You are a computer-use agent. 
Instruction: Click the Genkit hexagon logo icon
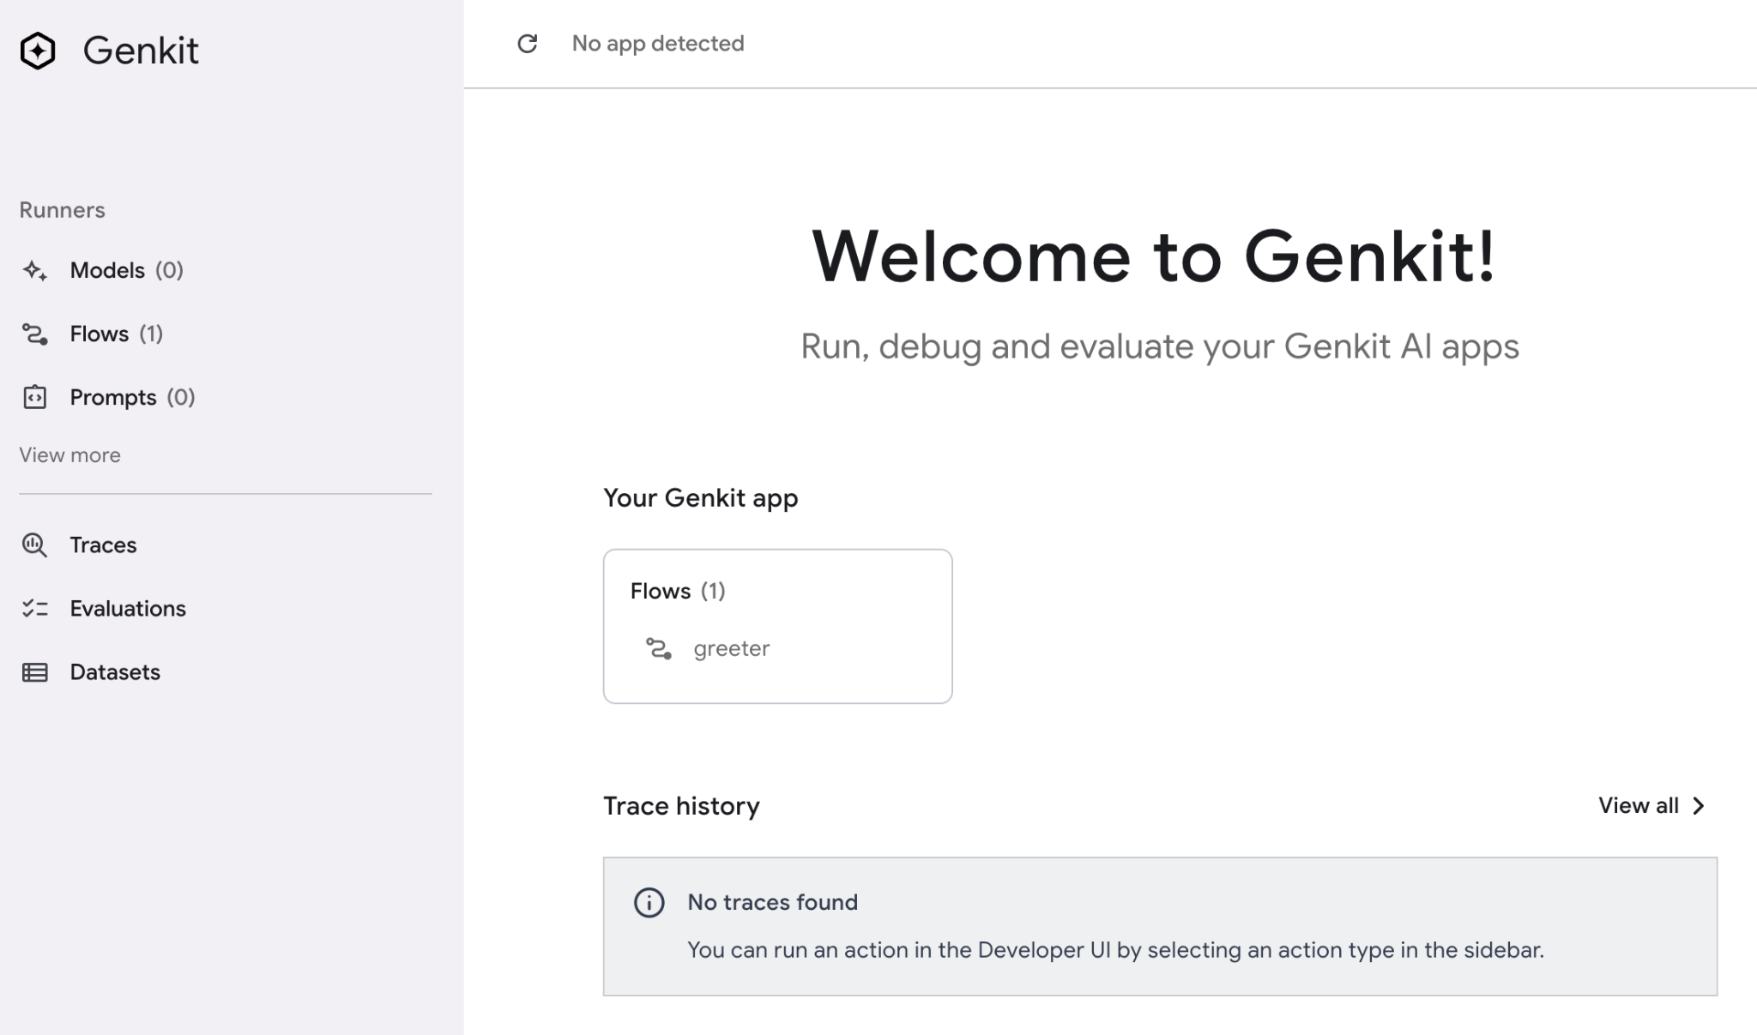38,51
